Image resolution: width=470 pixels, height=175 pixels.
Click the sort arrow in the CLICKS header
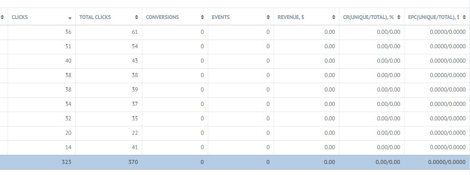[70, 18]
